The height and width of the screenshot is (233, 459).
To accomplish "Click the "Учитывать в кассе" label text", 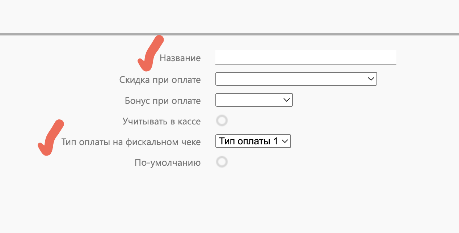I will [161, 121].
